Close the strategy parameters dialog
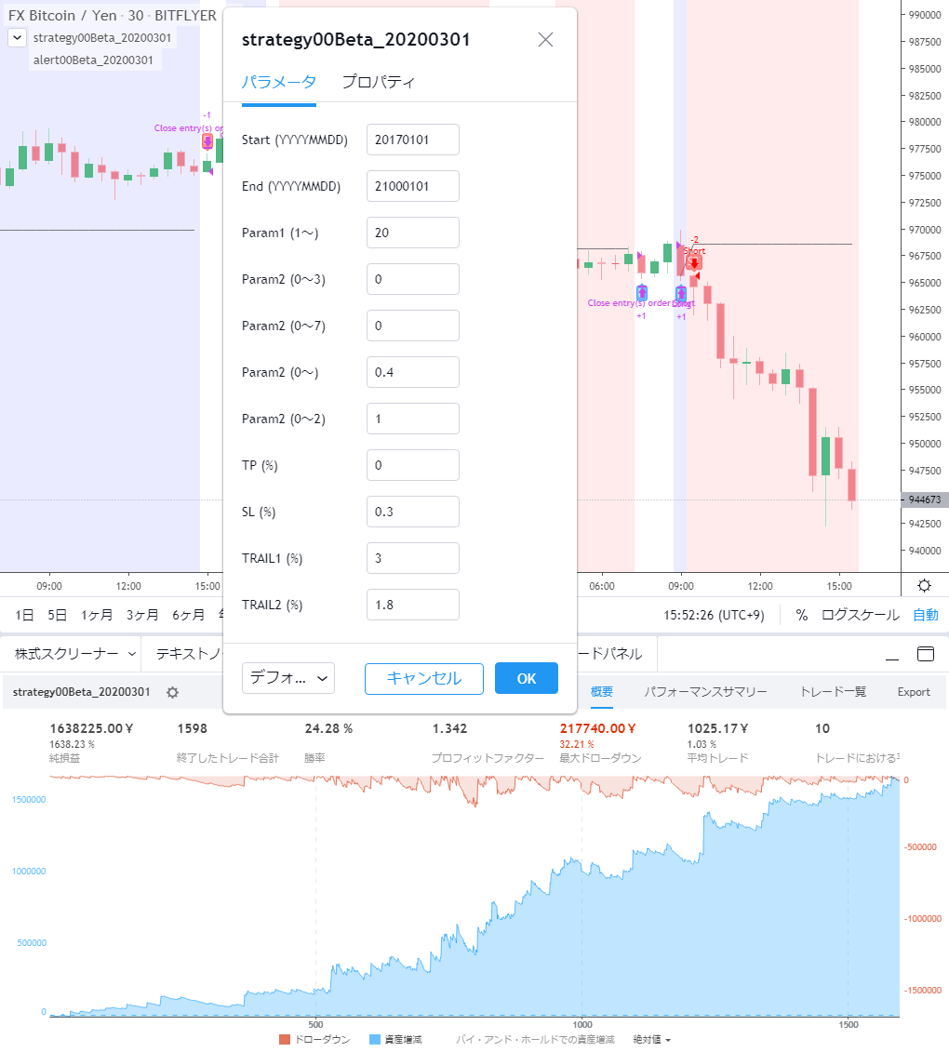 544,39
